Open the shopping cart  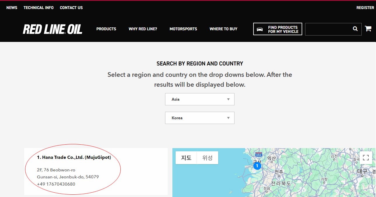(368, 29)
